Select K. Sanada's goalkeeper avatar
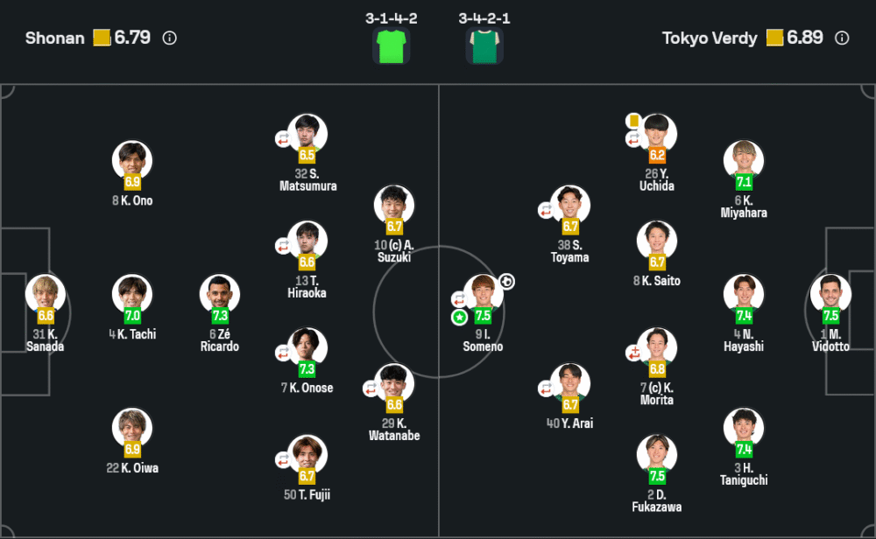This screenshot has height=539, width=876. pyautogui.click(x=46, y=294)
